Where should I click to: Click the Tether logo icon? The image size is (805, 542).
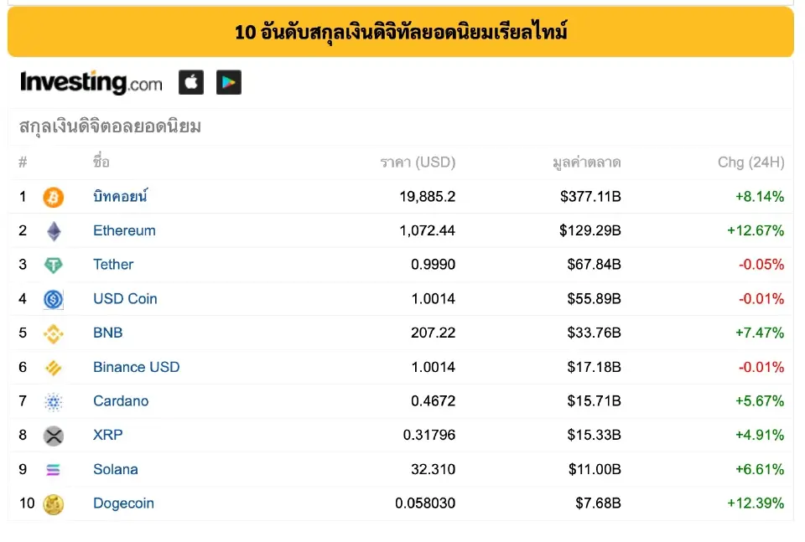click(x=53, y=264)
